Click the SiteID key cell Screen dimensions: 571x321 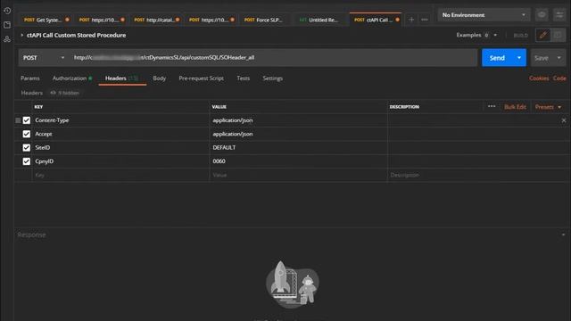[x=121, y=148]
